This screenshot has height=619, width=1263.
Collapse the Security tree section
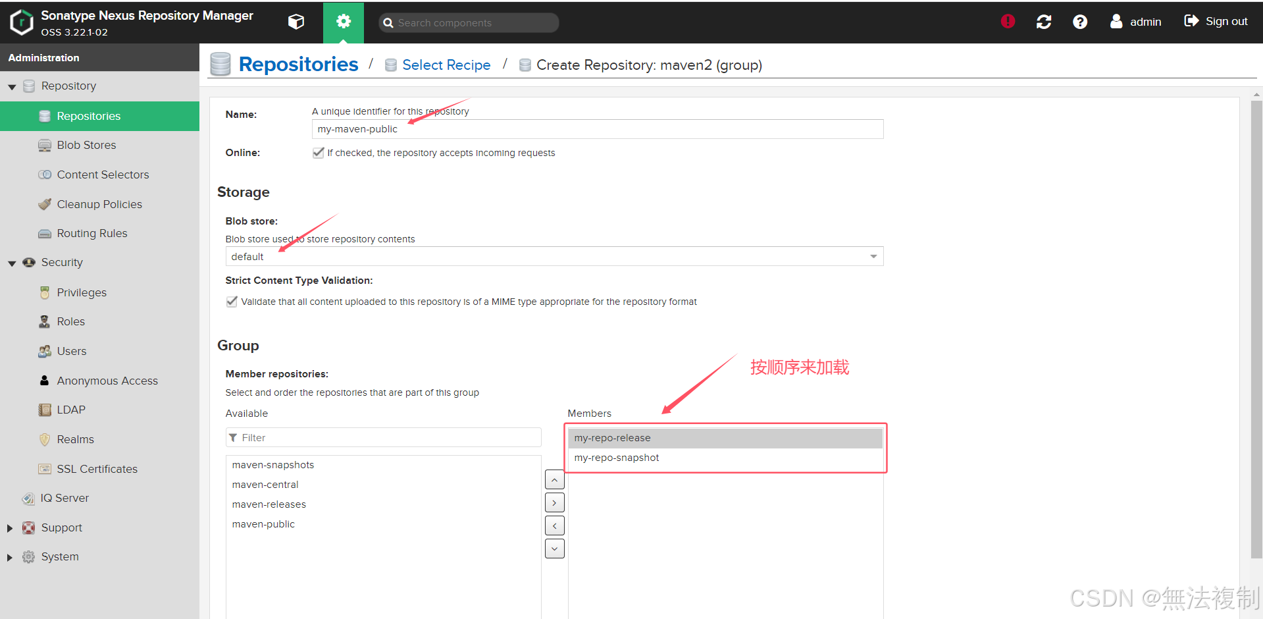tap(11, 263)
